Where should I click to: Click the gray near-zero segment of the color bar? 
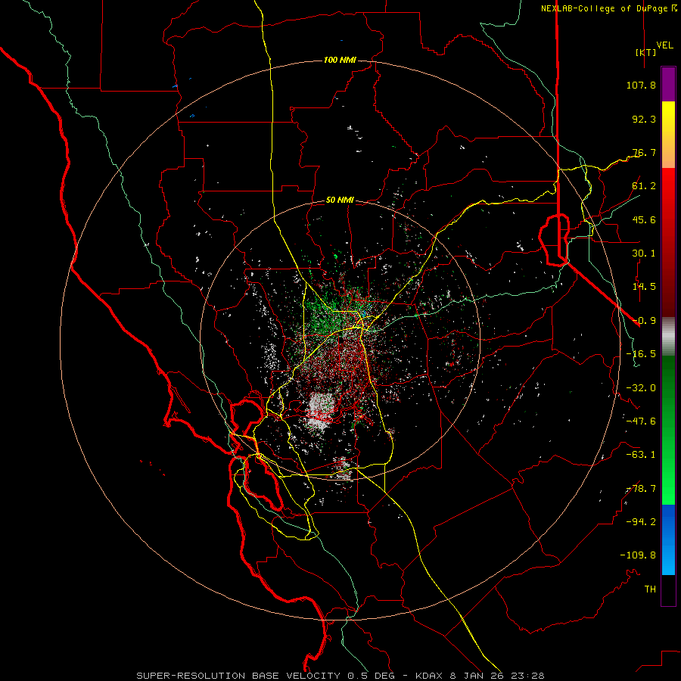(x=668, y=337)
